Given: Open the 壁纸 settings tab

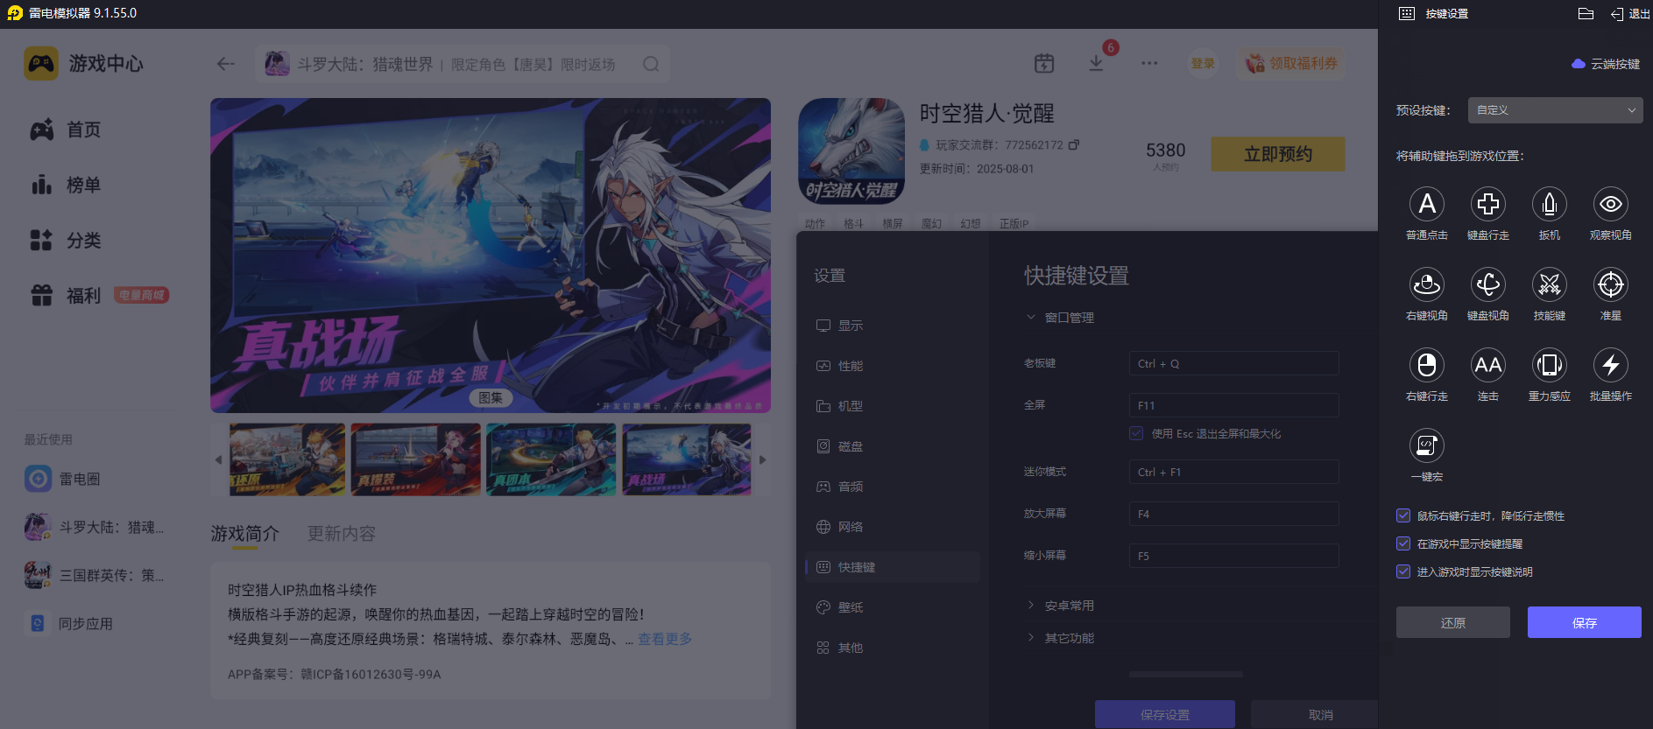Looking at the screenshot, I should click(x=893, y=607).
